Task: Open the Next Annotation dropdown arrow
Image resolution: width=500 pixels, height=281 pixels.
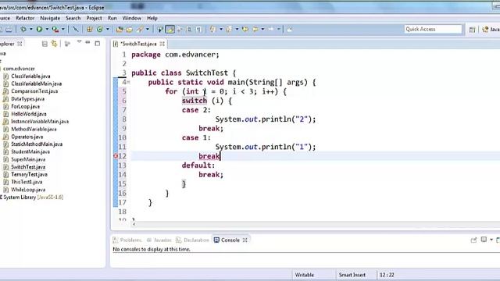Action: pos(221,30)
